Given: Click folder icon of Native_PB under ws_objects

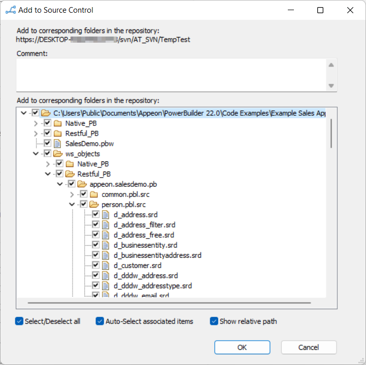Looking at the screenshot, I should pos(70,164).
